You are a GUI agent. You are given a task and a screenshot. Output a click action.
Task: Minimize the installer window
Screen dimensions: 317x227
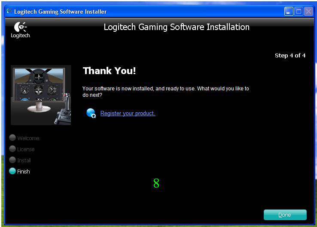pos(289,12)
